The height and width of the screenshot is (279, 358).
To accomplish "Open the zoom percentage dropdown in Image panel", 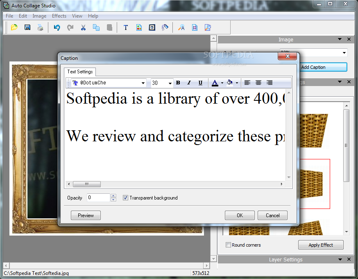I will (344, 53).
